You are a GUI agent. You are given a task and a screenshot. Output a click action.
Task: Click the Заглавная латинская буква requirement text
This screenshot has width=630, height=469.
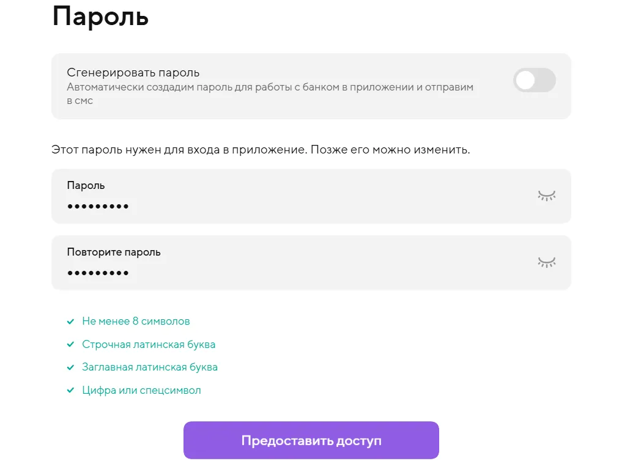150,367
